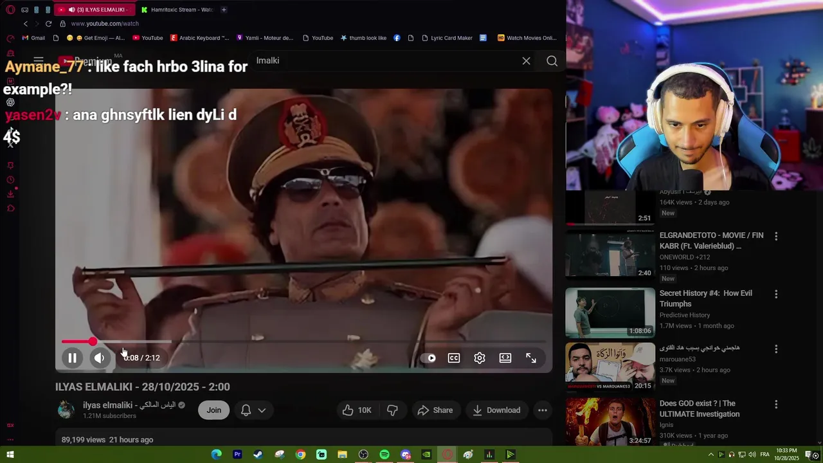Open options menu for marouane53 video
823x463 pixels.
776,349
